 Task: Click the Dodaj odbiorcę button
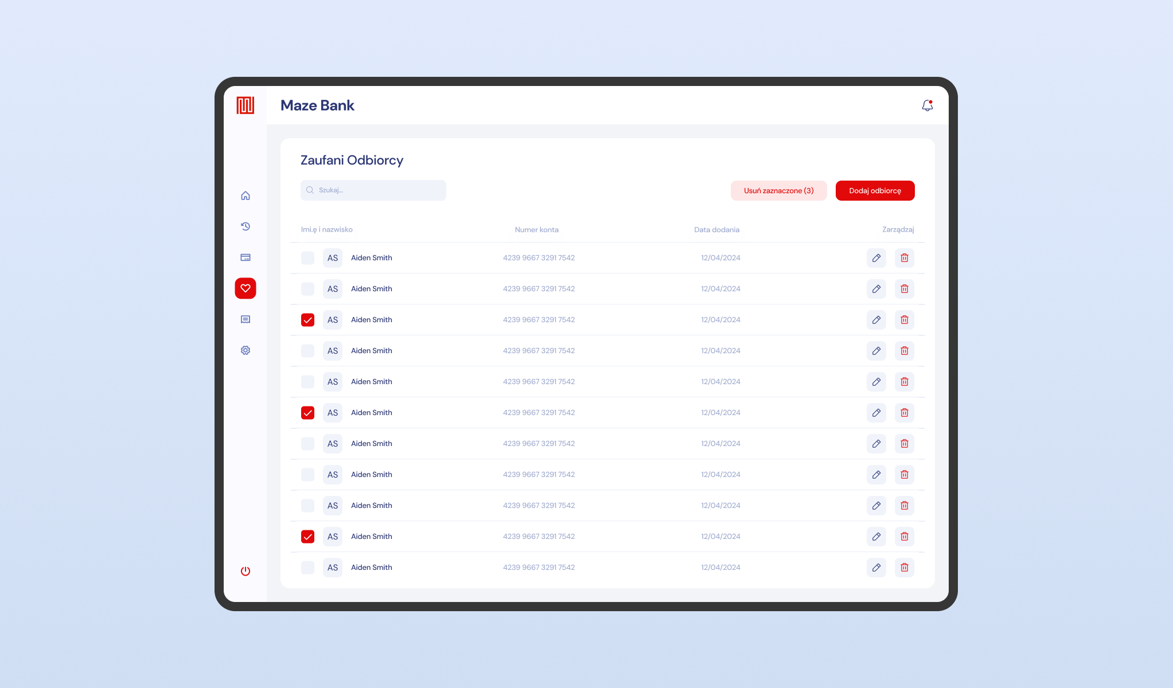875,190
